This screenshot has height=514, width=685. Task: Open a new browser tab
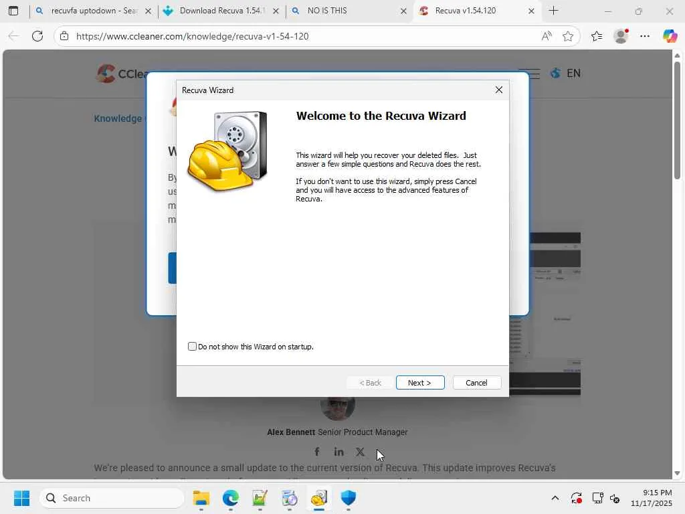click(x=553, y=11)
